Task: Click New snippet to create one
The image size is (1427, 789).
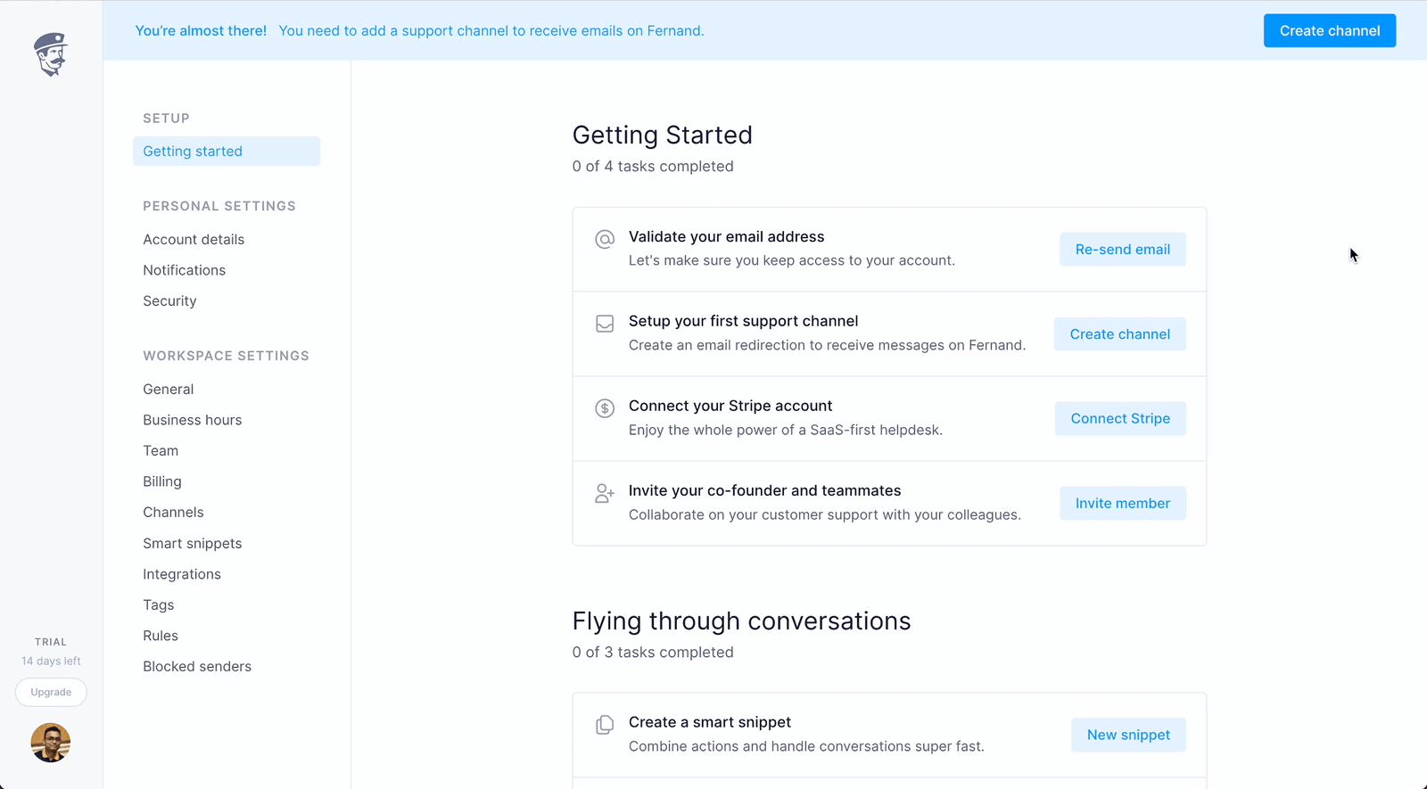Action: [1128, 735]
